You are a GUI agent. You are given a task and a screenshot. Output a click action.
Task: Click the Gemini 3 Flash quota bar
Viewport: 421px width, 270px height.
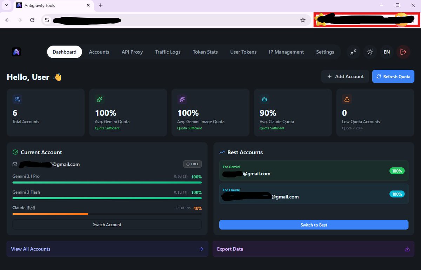pyautogui.click(x=107, y=198)
